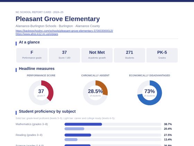Click the 37 Score / 100 card
194x146 pixels.
(x=64, y=55)
